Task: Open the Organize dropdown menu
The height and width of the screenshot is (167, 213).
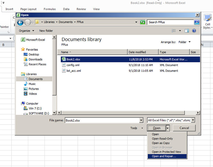Action: tap(26, 31)
